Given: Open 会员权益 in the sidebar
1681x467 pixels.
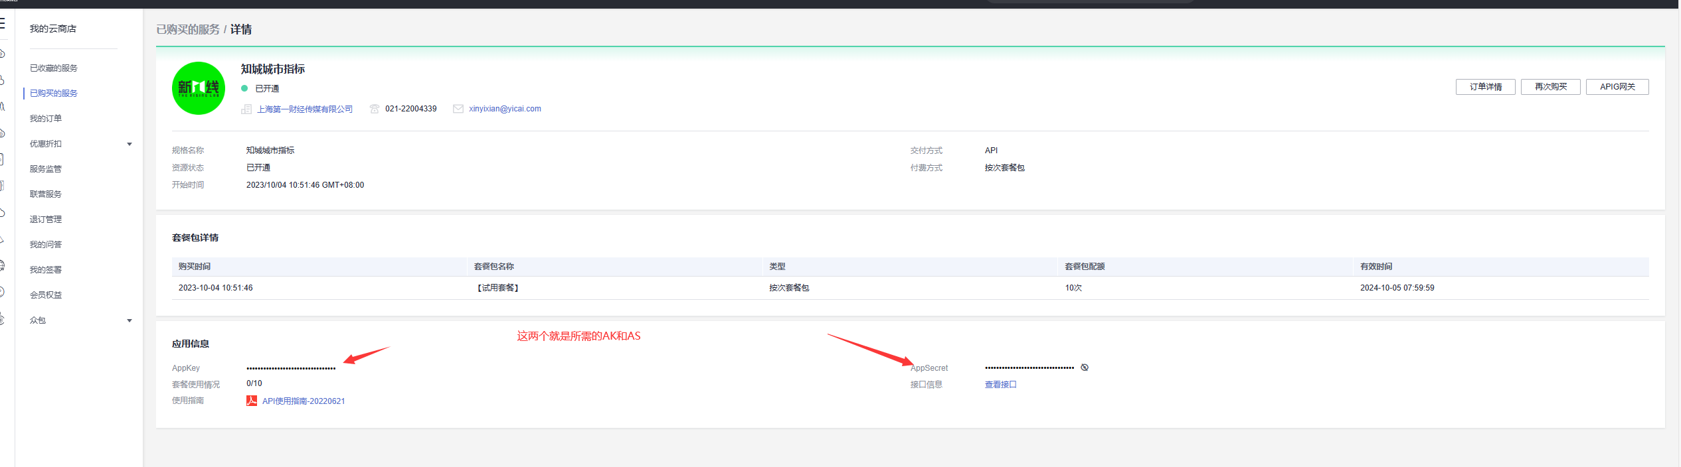Looking at the screenshot, I should (x=46, y=295).
